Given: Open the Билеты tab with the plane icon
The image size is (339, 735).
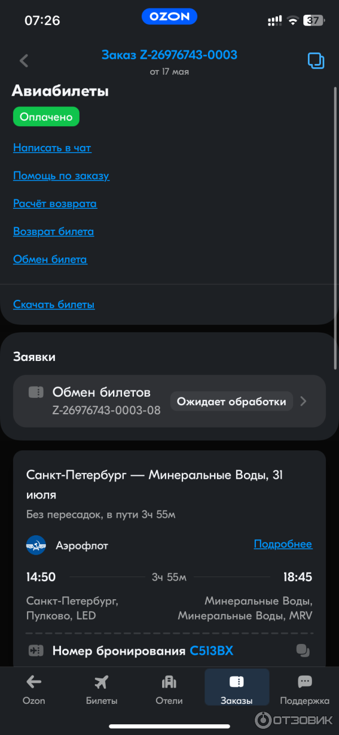Looking at the screenshot, I should click(x=102, y=688).
